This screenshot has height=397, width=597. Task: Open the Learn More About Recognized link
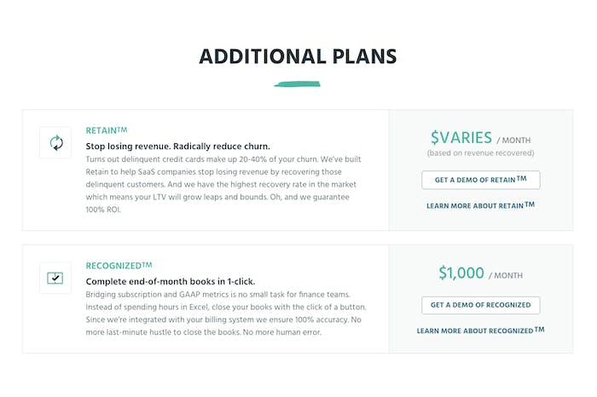pos(480,330)
